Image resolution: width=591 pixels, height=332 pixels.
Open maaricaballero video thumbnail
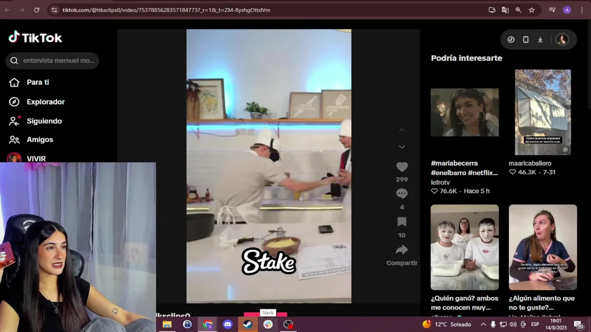click(x=543, y=113)
